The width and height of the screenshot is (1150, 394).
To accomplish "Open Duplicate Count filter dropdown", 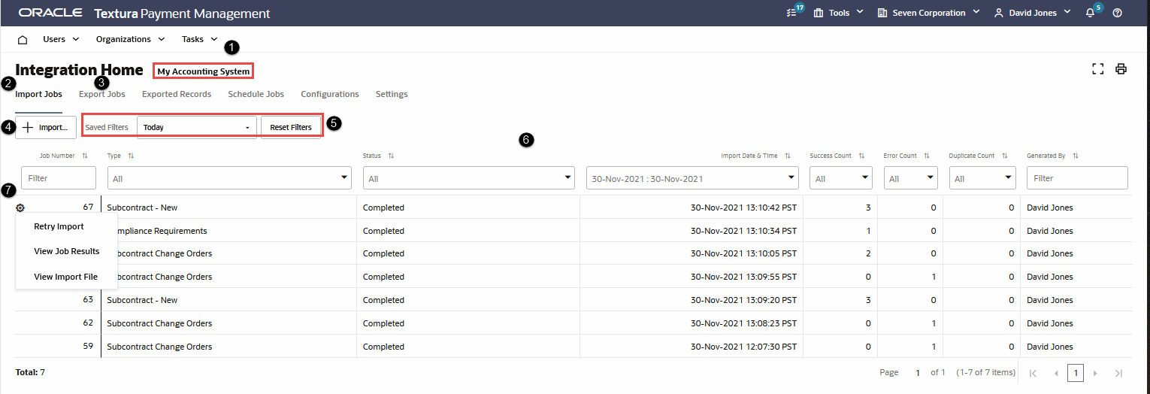I will [x=982, y=178].
